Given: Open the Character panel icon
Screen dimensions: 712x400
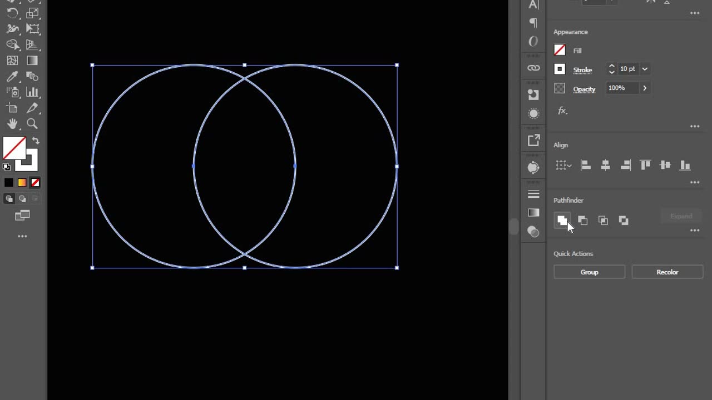Looking at the screenshot, I should point(533,5).
